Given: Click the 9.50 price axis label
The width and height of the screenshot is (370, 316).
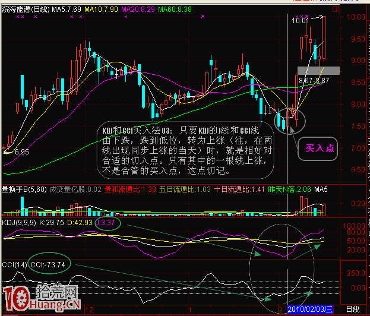Looking at the screenshot, I should [x=358, y=39].
